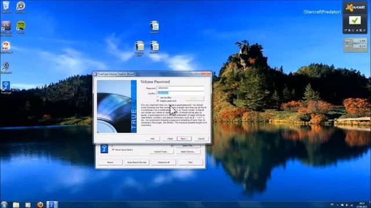Uncheck the Display password checkbox
371x208 pixels.
[158, 101]
